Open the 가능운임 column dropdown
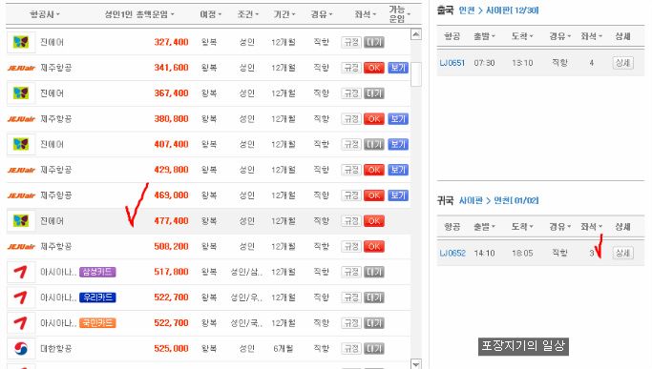The width and height of the screenshot is (652, 369). (x=400, y=14)
